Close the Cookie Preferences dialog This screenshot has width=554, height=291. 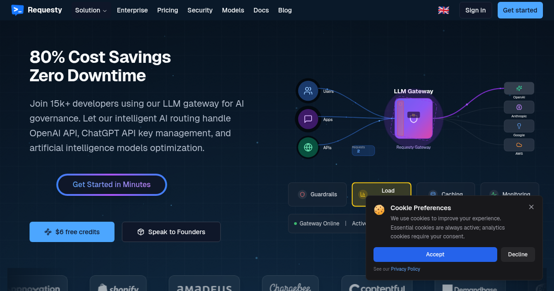tap(531, 207)
